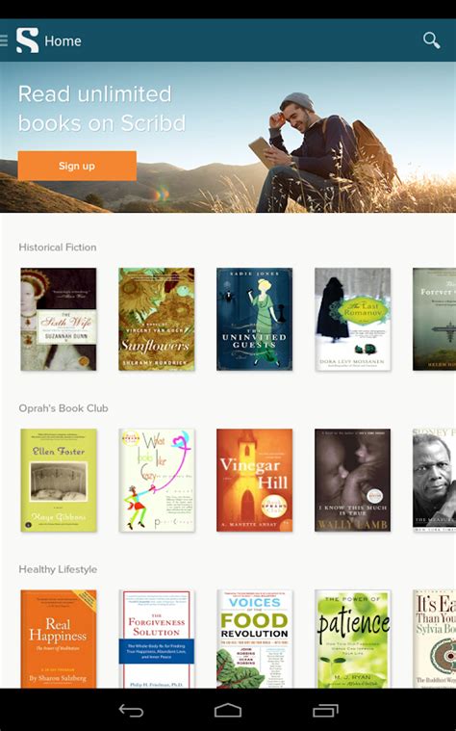
Task: Open The Power of Patience book cover
Action: (353, 639)
